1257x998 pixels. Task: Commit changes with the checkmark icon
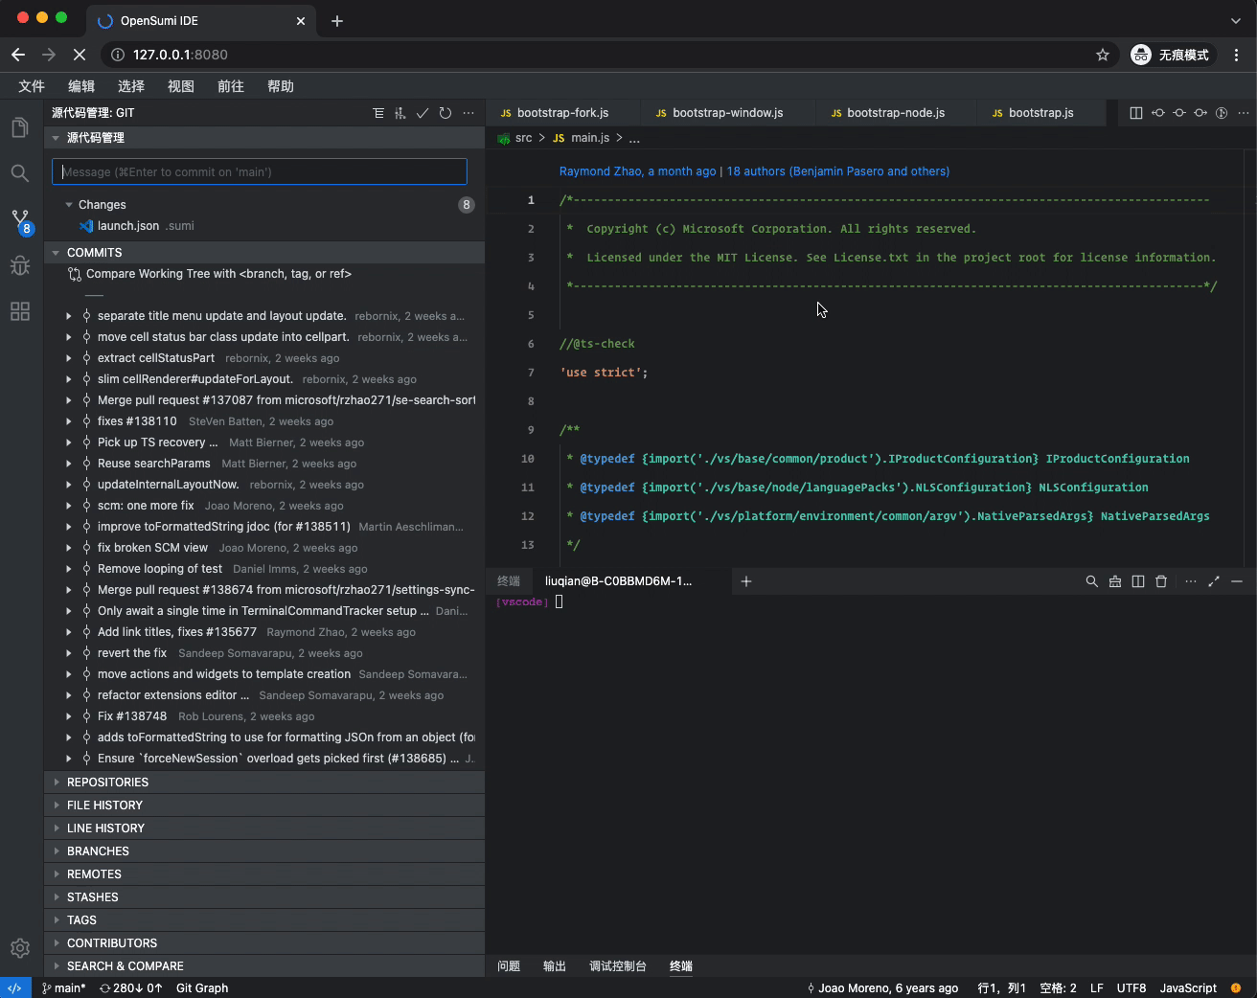coord(423,113)
